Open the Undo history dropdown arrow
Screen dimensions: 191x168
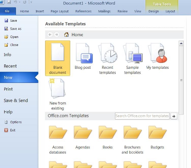[x=20, y=2]
